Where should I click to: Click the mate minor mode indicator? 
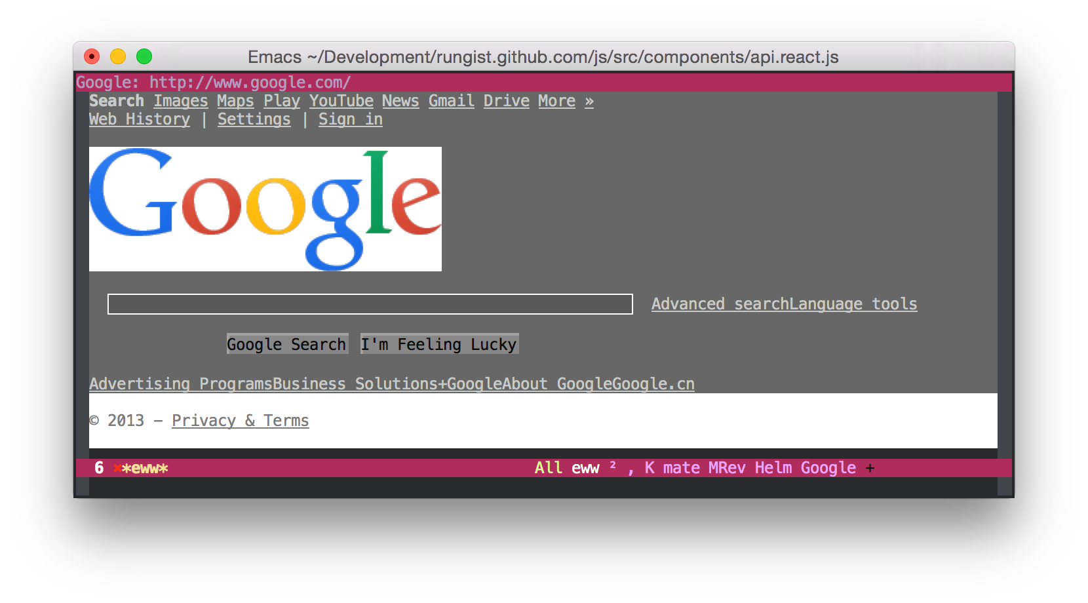(682, 468)
